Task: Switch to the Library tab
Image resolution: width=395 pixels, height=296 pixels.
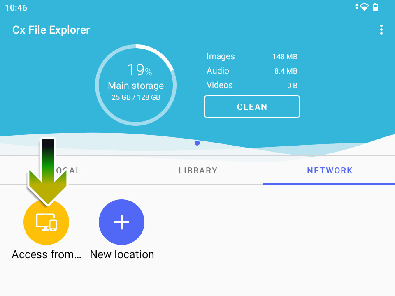Action: [198, 170]
